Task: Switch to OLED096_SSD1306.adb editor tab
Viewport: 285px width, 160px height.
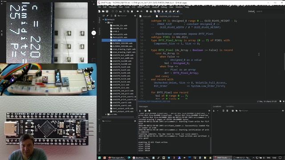Action: [x=167, y=16]
